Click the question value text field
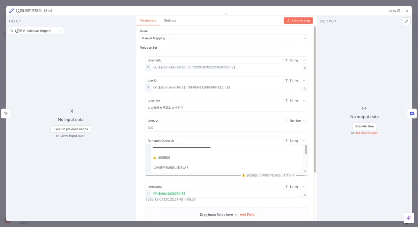The width and height of the screenshot is (418, 227). 227,108
